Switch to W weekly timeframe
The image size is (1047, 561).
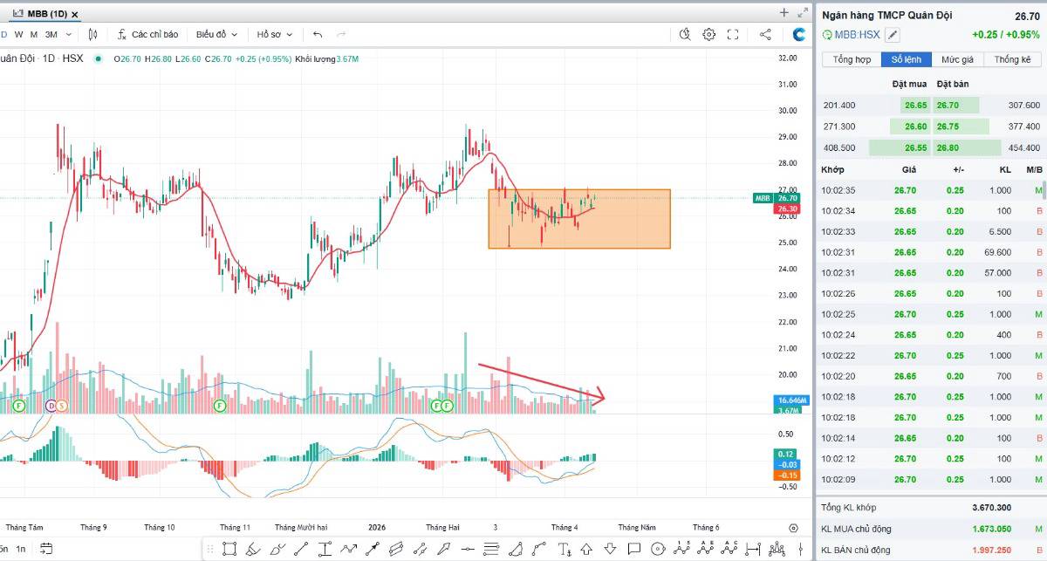pyautogui.click(x=18, y=34)
